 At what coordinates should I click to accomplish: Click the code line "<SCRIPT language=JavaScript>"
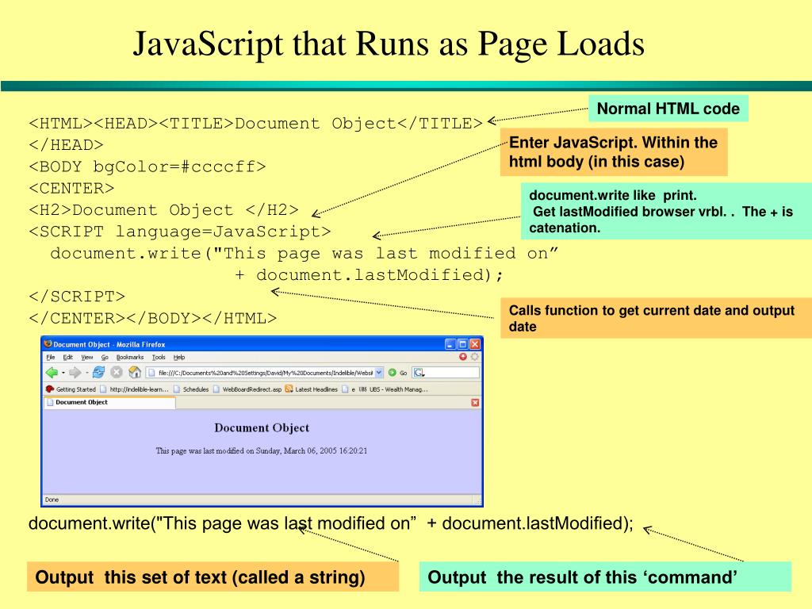tap(180, 232)
